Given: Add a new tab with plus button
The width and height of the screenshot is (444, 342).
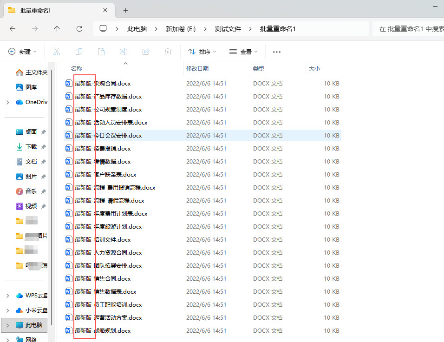Looking at the screenshot, I should (126, 11).
